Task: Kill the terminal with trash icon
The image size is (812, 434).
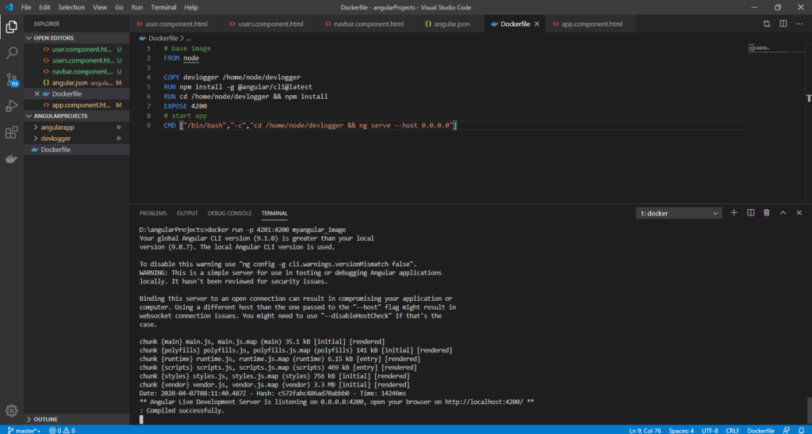Action: (767, 213)
